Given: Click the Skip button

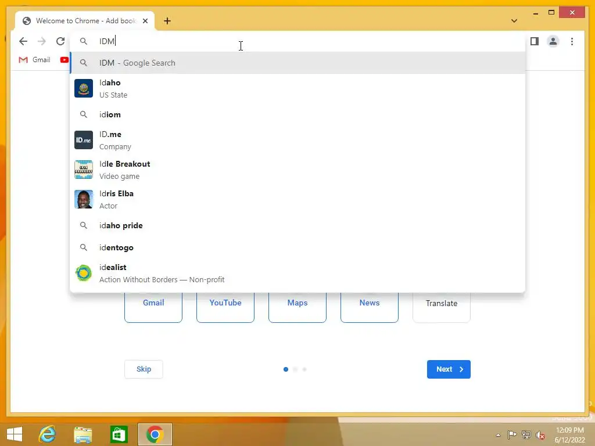Looking at the screenshot, I should (x=144, y=369).
